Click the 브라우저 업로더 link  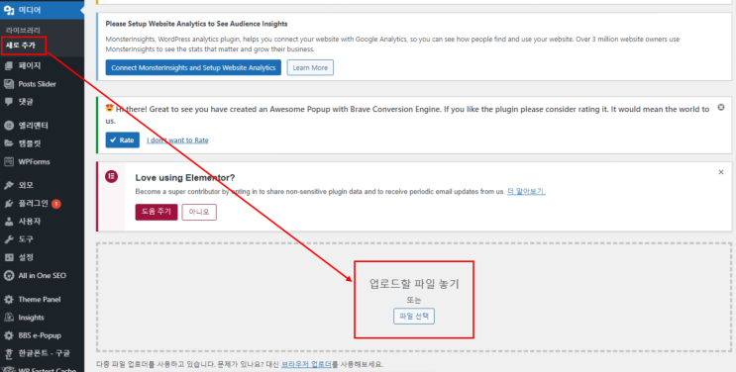pyautogui.click(x=306, y=364)
